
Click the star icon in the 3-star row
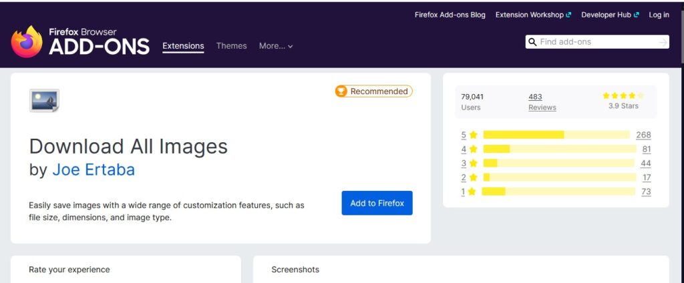click(474, 163)
